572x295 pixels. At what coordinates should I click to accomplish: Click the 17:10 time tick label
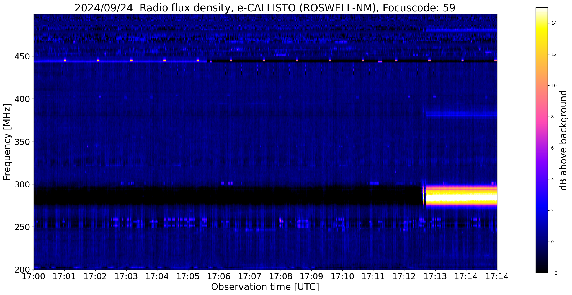tap(343, 276)
